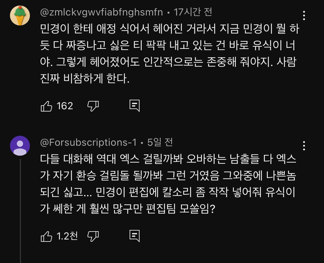The width and height of the screenshot is (324, 263).
Task: Dislike the comment with 1.2천 likes
Action: [x=93, y=236]
